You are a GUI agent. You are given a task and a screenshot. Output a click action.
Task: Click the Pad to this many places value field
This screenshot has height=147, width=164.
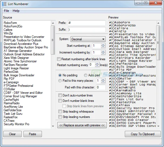point(99,81)
